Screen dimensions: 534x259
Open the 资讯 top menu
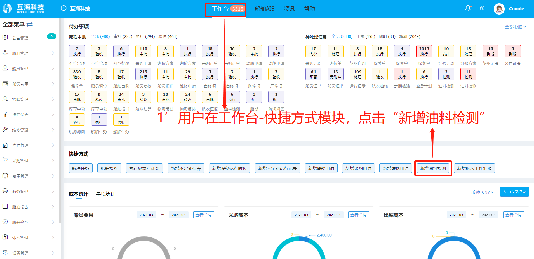click(x=289, y=9)
